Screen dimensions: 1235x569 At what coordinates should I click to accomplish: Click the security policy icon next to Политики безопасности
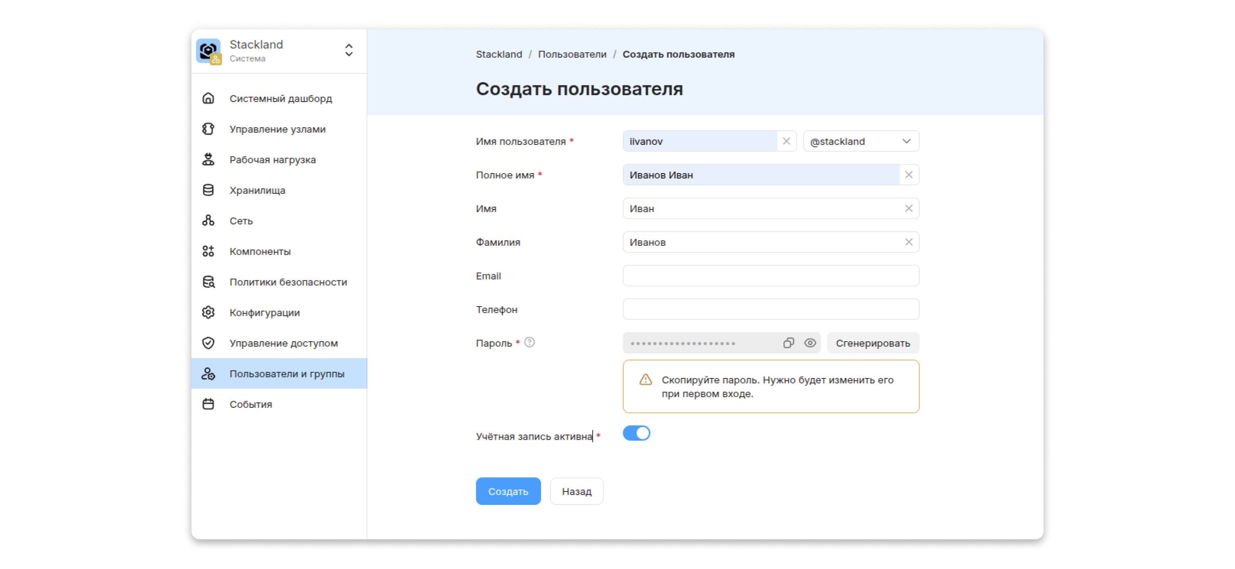pos(208,282)
